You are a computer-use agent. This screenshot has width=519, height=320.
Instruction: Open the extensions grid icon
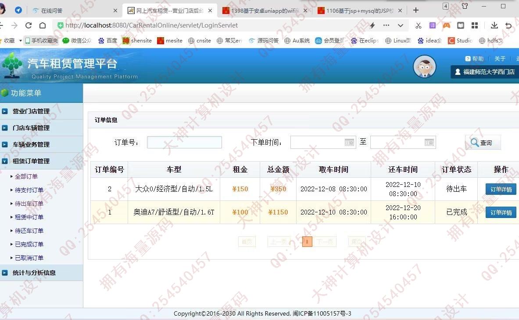[x=475, y=25]
